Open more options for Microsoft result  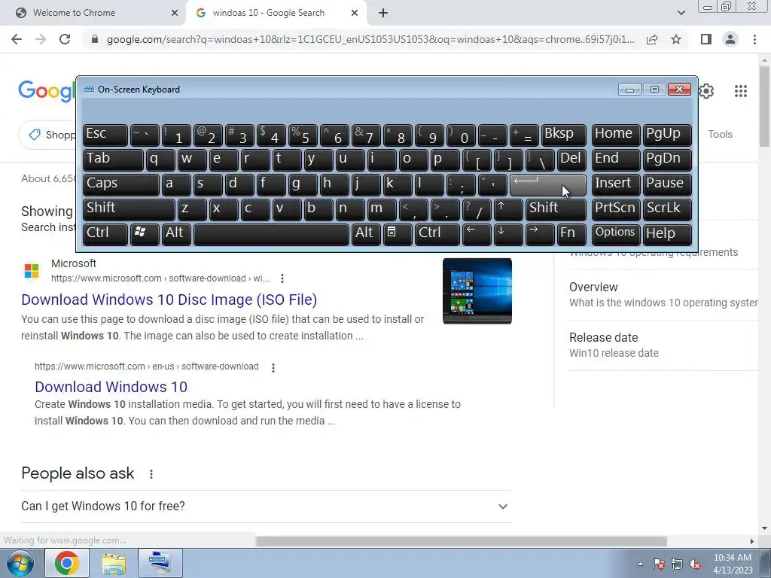(x=282, y=278)
